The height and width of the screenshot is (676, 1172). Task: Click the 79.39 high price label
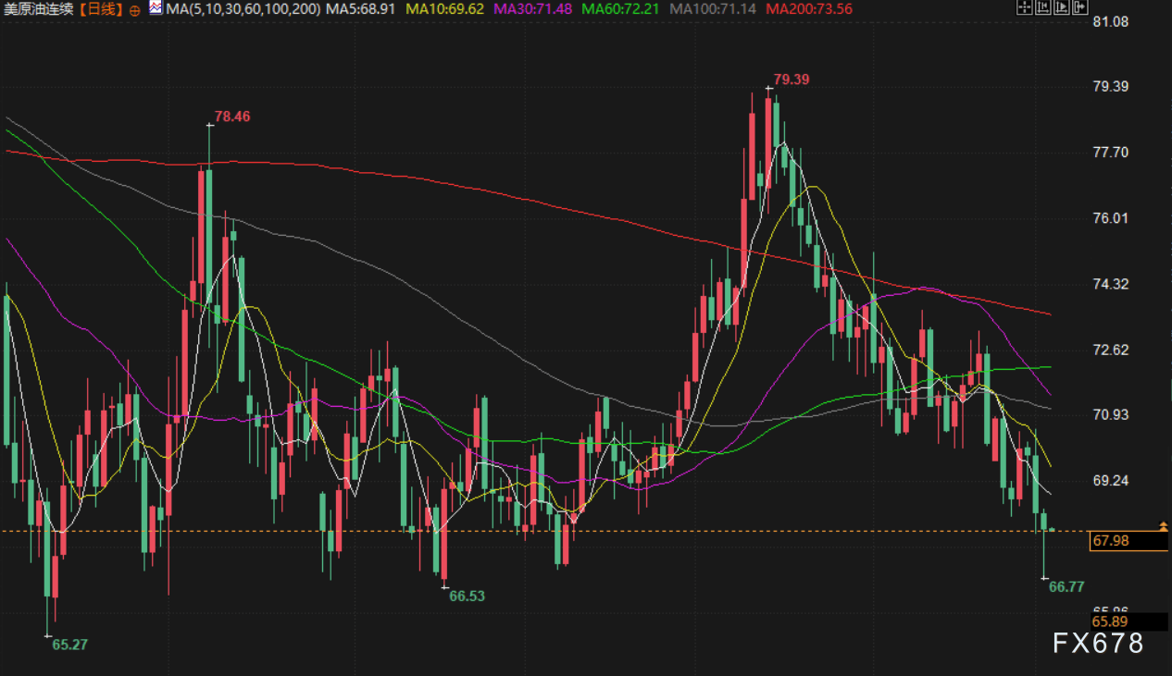point(792,80)
